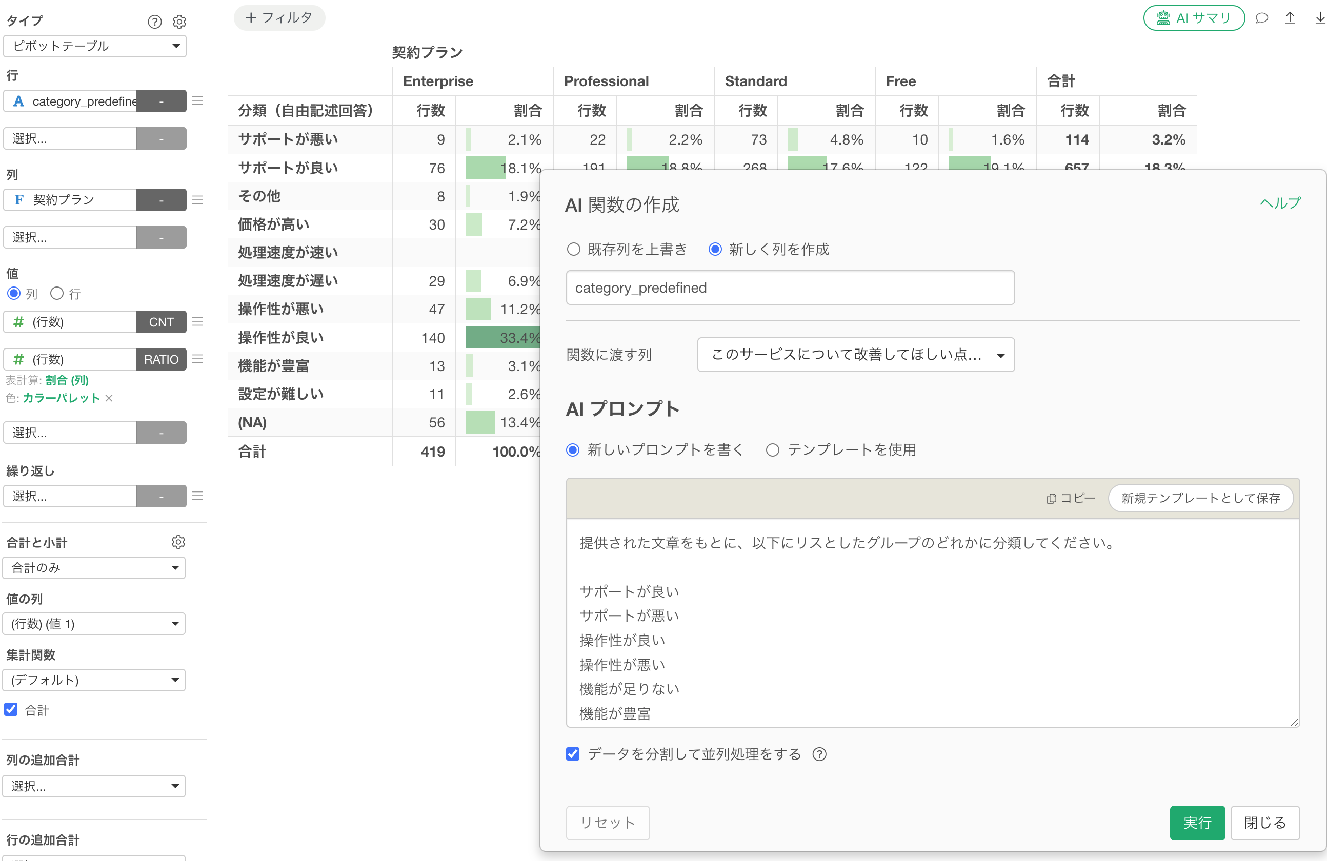This screenshot has height=861, width=1327.
Task: Open (デフォルト) 集計関数 dropdown
Action: 94,680
